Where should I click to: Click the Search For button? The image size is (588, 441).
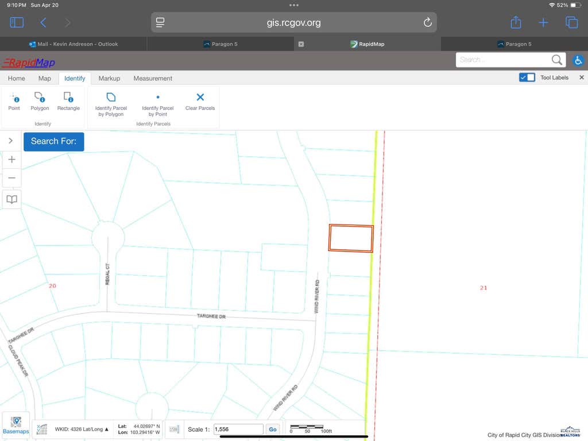click(53, 141)
